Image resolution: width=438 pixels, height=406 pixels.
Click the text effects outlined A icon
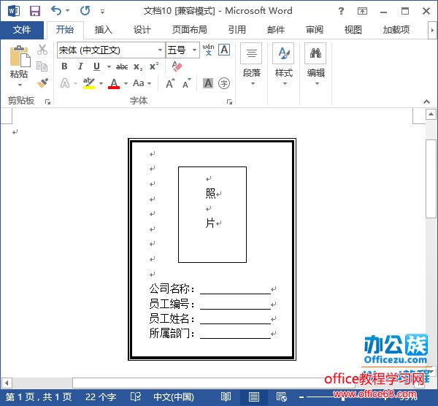65,83
